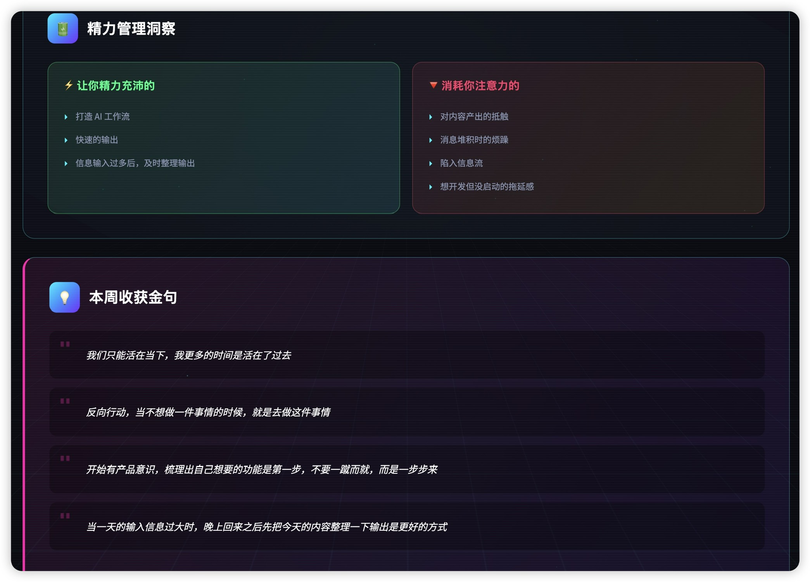Image resolution: width=810 pixels, height=582 pixels.
Task: Click quote mark icon above 开始有产品意识 quote
Action: pyautogui.click(x=65, y=459)
